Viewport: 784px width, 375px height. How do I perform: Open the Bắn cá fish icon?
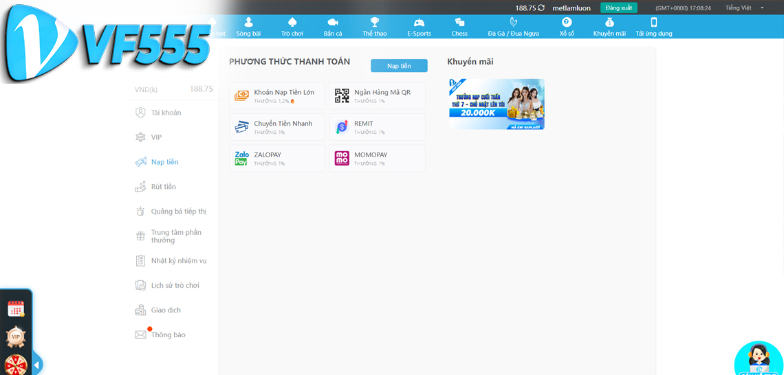pos(332,23)
